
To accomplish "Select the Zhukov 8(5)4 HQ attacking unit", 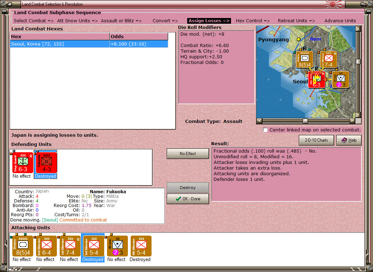I will [23, 246].
